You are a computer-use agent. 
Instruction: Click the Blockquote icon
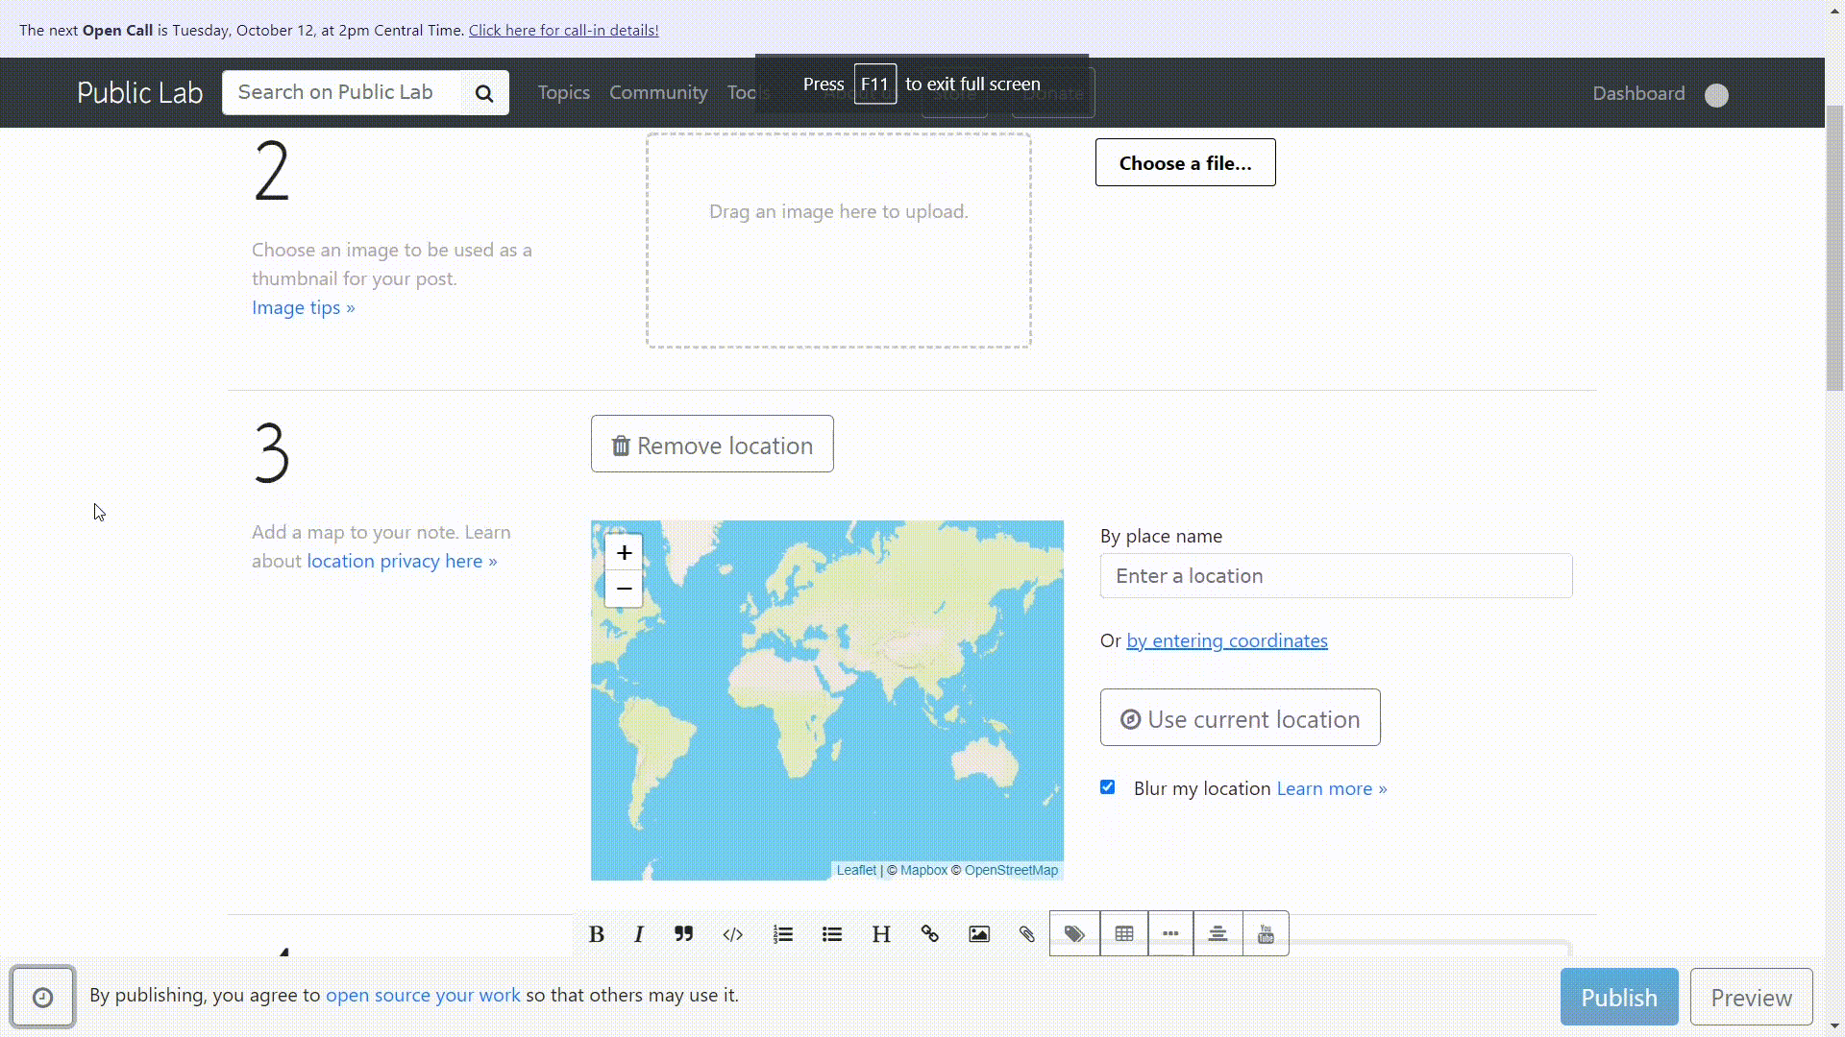(684, 933)
